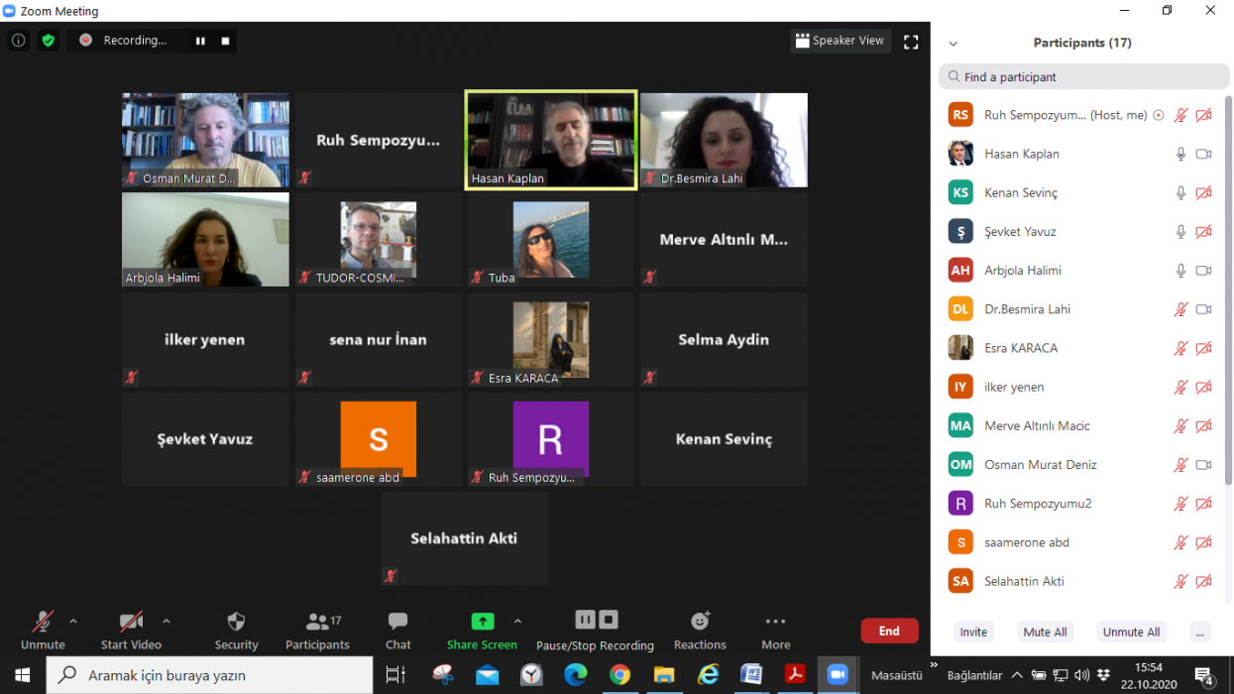
Task: Open the ellipsis options in Participants panel
Action: point(1200,632)
